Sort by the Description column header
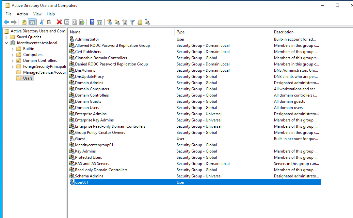Viewport: 353px width, 218px height. (296, 32)
